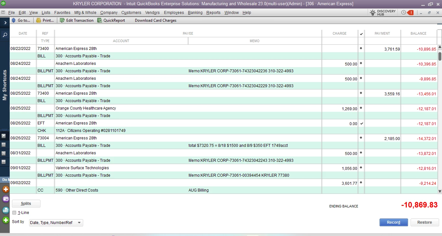Run QuickReport from the toolbar
Viewport: 442px width, 236px height.
pyautogui.click(x=111, y=20)
